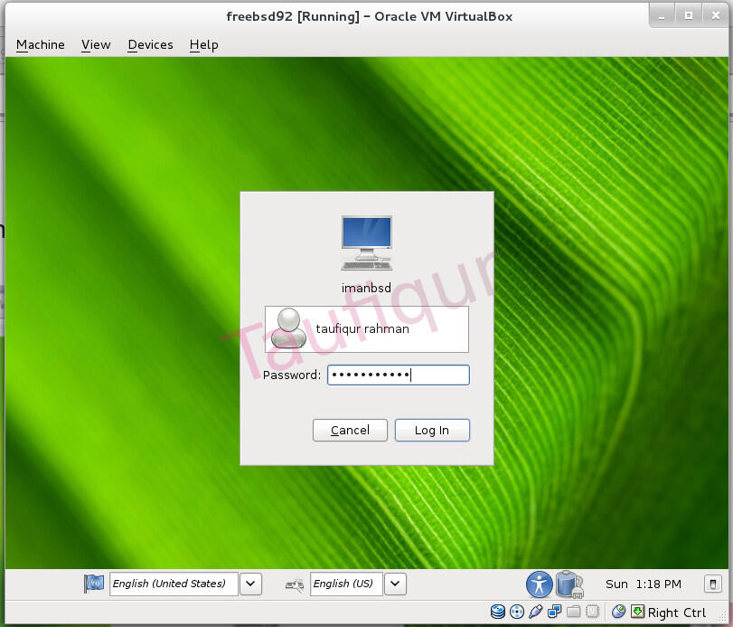Focus the Password input field
This screenshot has width=733, height=627.
click(399, 375)
